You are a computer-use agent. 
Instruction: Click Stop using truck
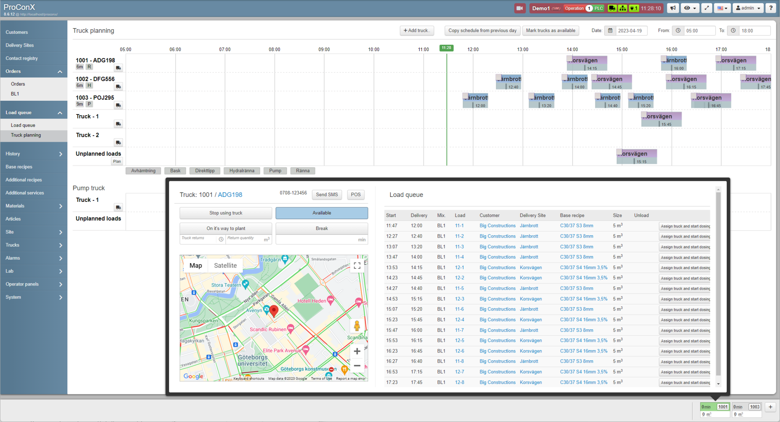[225, 213]
